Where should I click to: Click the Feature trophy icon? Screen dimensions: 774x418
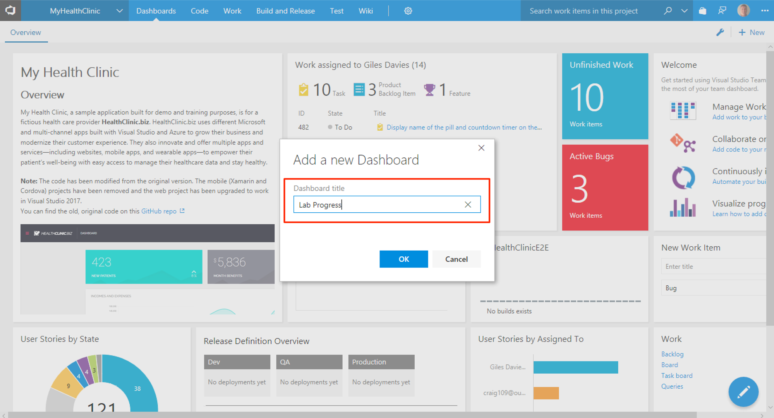pos(429,90)
